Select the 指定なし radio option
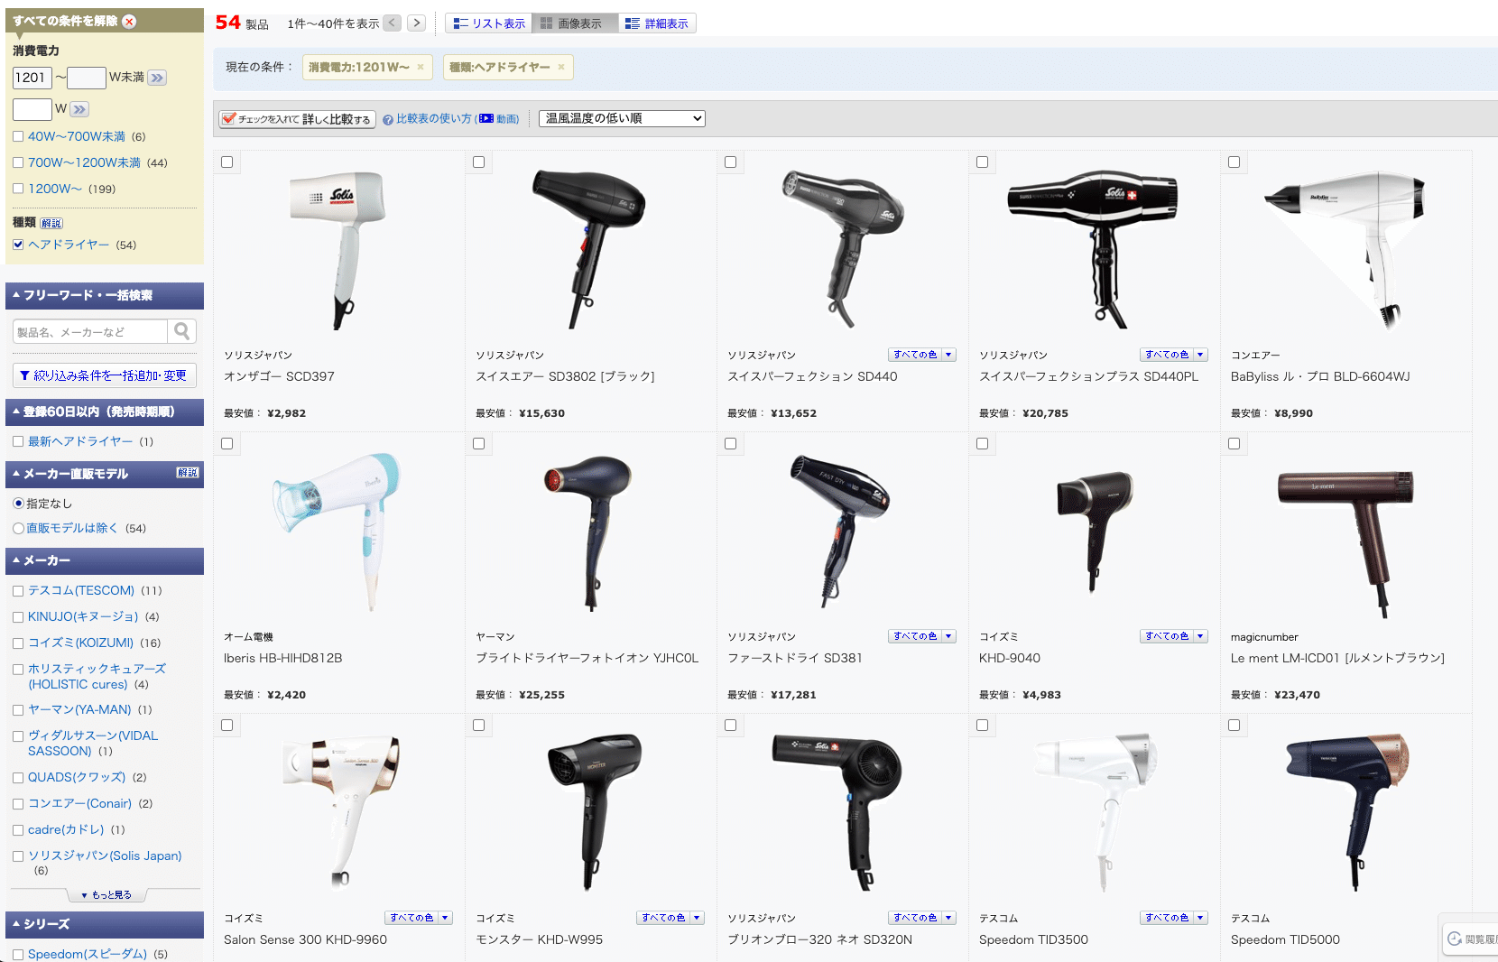 [x=18, y=504]
